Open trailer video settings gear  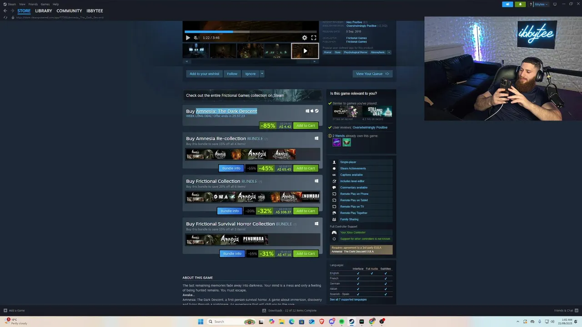pos(305,38)
